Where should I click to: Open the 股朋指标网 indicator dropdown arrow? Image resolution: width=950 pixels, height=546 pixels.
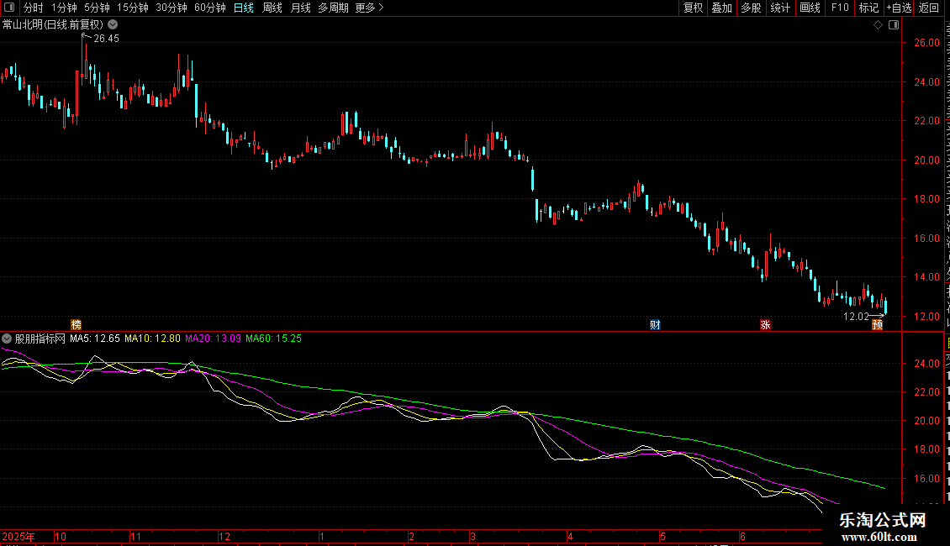[x=7, y=339]
